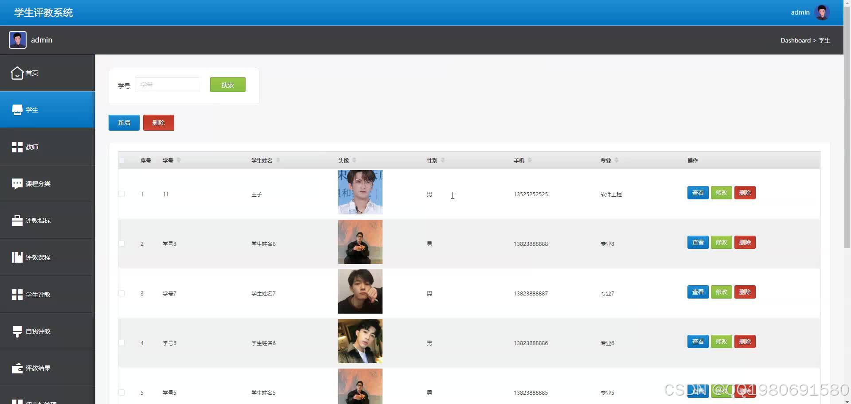Click 修改 for 学生姓名7
851x404 pixels.
pyautogui.click(x=722, y=292)
